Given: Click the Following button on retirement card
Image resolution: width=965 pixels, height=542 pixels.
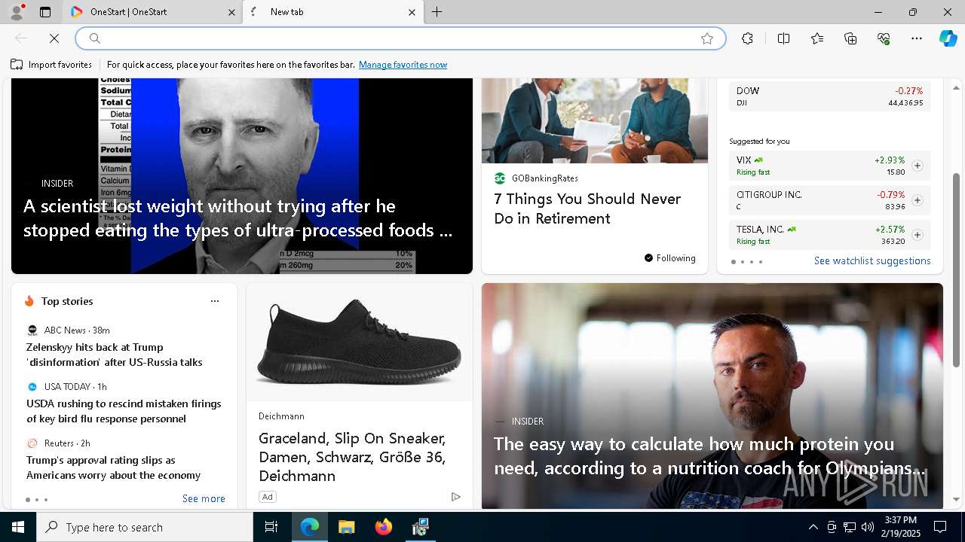Looking at the screenshot, I should [x=670, y=258].
